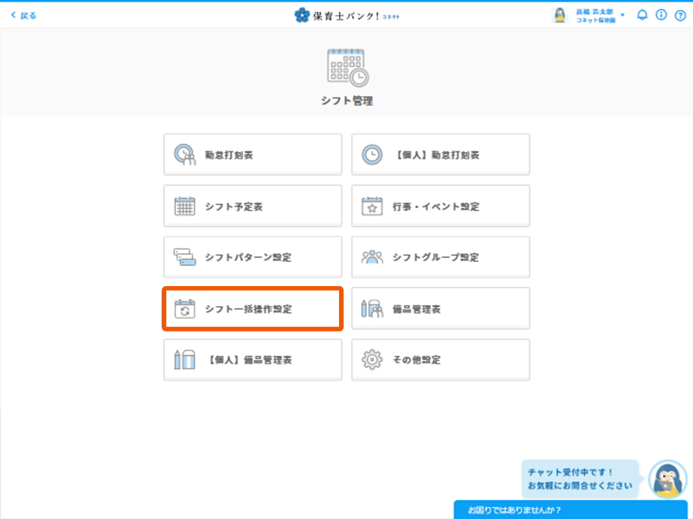Expand the お困りではありませんか chat bar
Screen dimensions: 693x519
coord(570,510)
